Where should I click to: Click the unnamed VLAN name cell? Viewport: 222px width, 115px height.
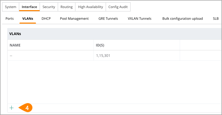click(51, 56)
